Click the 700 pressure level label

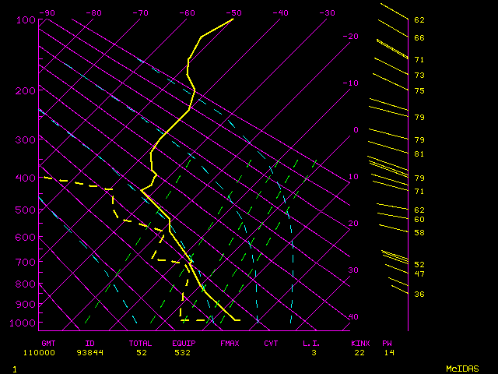click(x=26, y=263)
